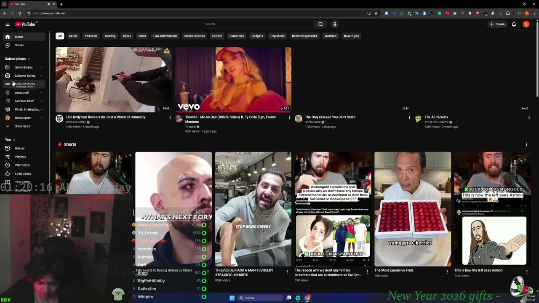Select the Music filter chip
This screenshot has height=303, width=539.
(x=73, y=36)
